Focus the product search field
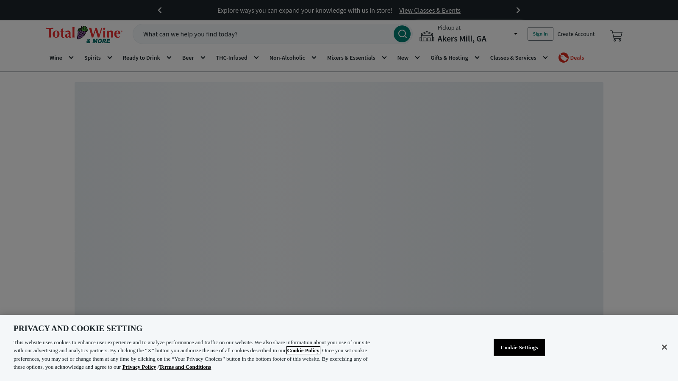The width and height of the screenshot is (678, 381). tap(267, 34)
